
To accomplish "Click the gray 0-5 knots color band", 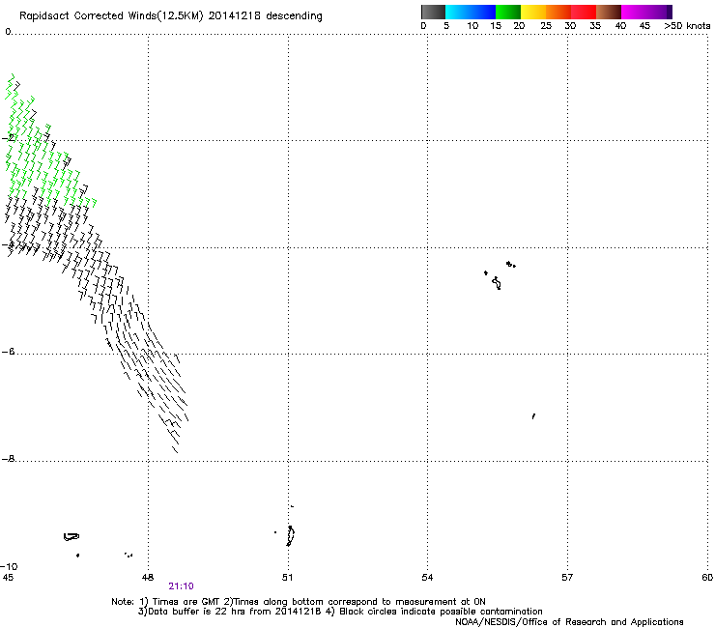I will (433, 12).
